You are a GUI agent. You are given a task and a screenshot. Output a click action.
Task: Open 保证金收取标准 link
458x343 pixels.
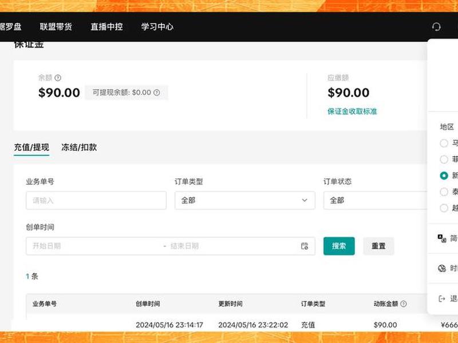(352, 111)
